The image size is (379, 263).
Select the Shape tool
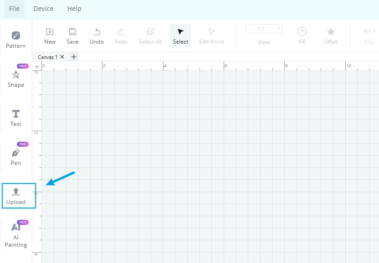tap(15, 79)
